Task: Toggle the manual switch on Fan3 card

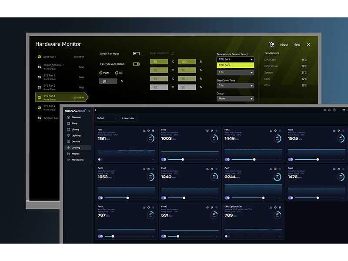Action: point(227,159)
